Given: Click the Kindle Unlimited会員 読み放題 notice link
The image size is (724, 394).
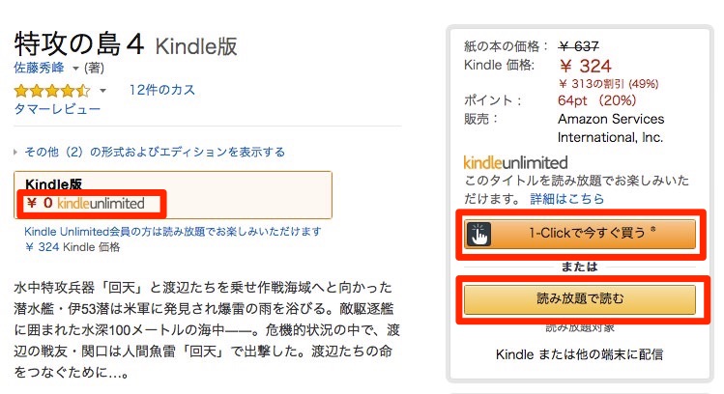Looking at the screenshot, I should 172,232.
